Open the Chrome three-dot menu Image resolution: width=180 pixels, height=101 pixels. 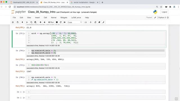click(x=179, y=7)
